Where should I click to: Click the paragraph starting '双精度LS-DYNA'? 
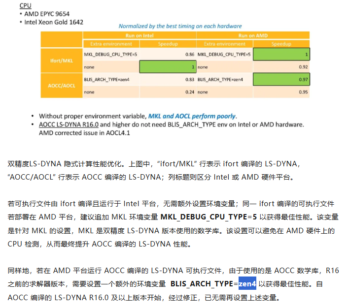154,170
